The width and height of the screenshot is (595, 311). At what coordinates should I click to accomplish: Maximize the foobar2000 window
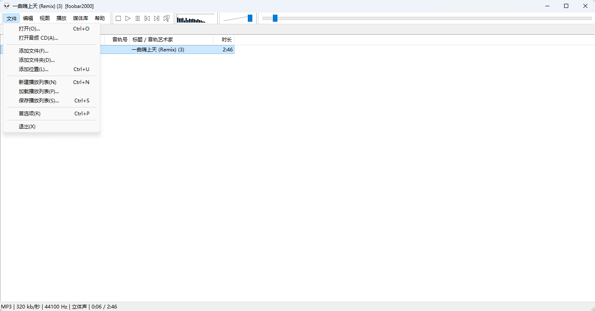click(566, 6)
